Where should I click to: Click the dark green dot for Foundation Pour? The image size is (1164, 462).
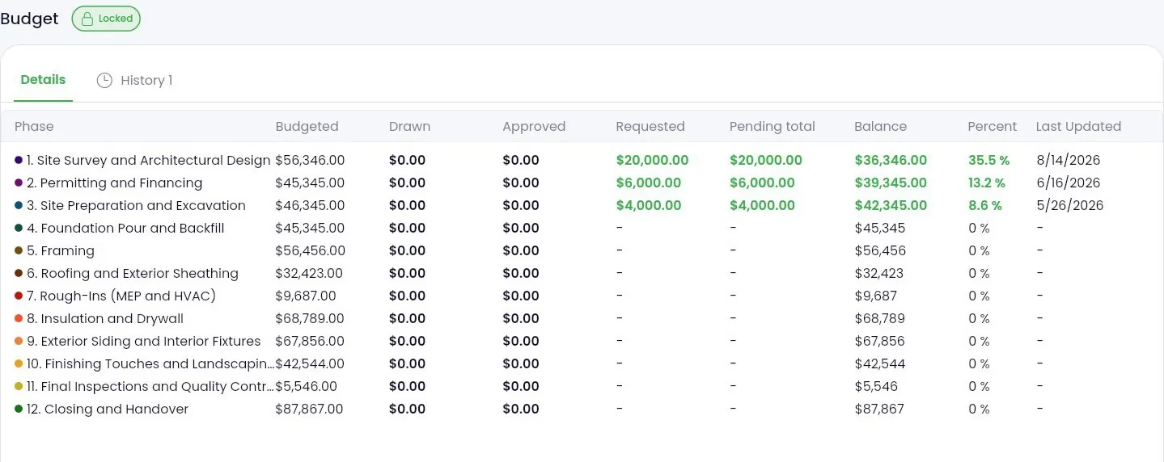click(19, 228)
